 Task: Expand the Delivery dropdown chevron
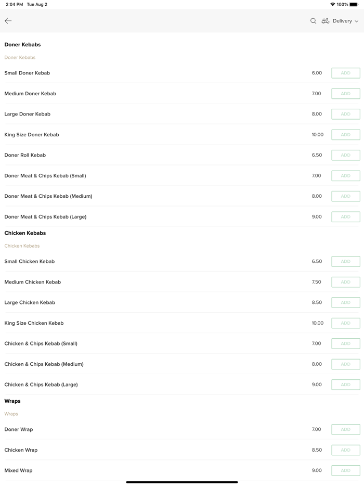[357, 21]
